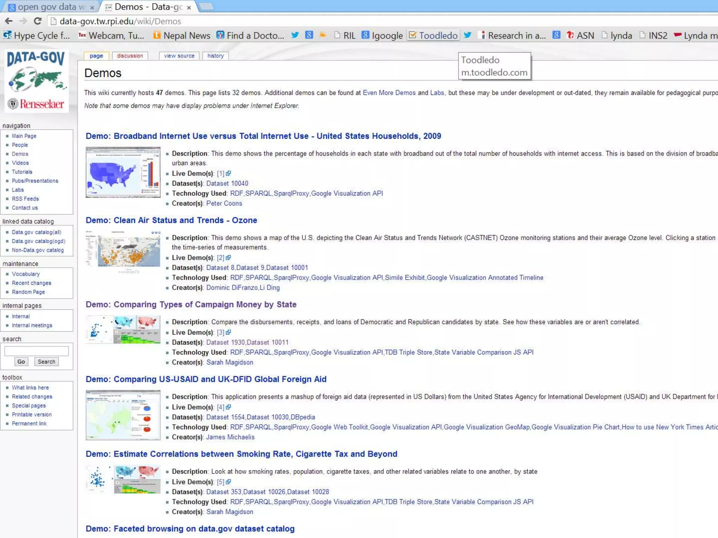Open the Clean Air Ozone demo thumbnail
This screenshot has width=718, height=538.
point(123,251)
